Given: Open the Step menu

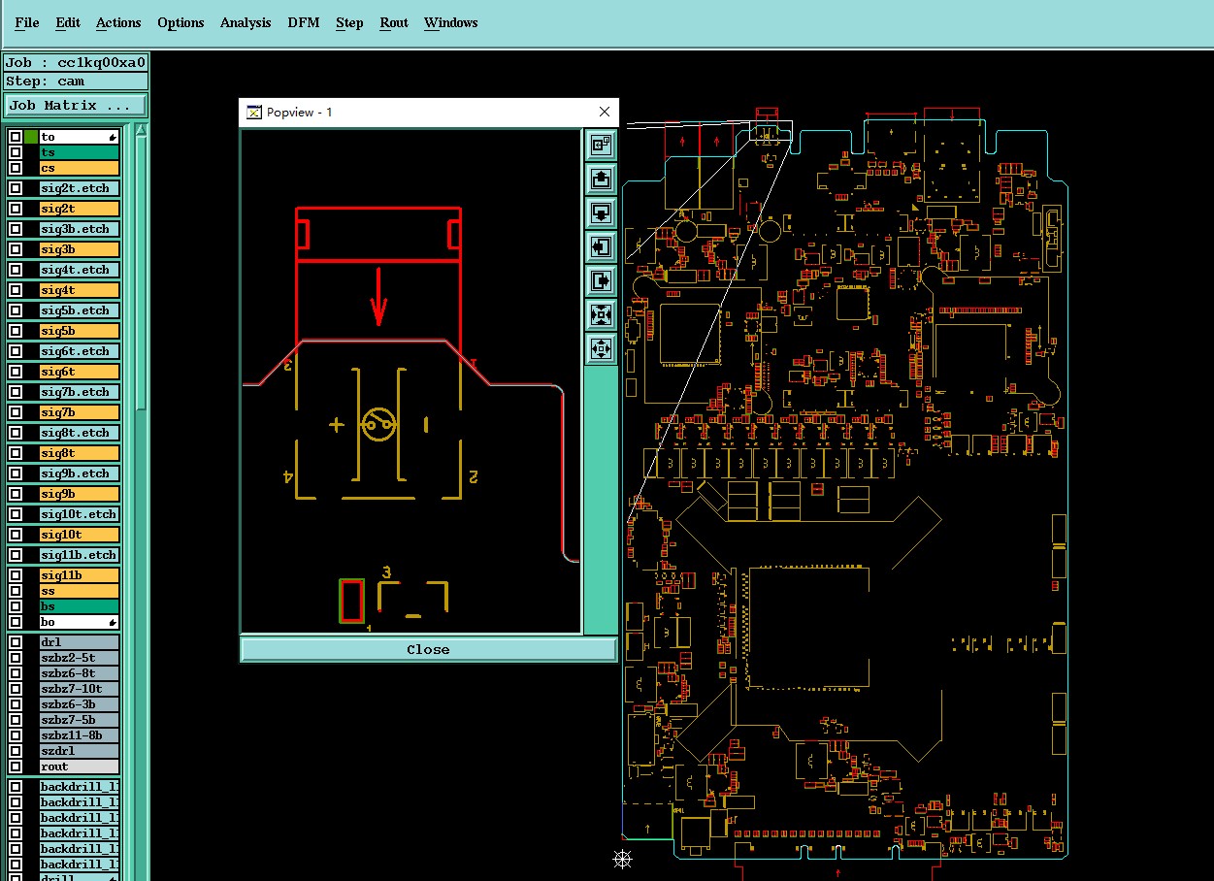Looking at the screenshot, I should 349,22.
